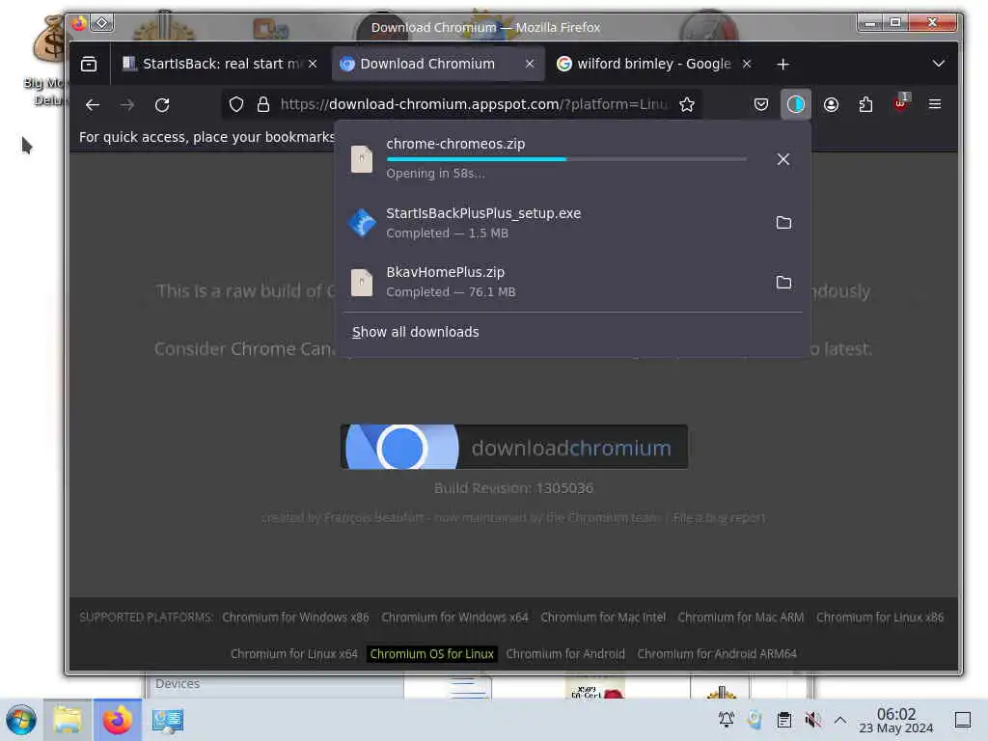Click the show desktop button
Viewport: 988px width, 741px height.
tap(963, 720)
